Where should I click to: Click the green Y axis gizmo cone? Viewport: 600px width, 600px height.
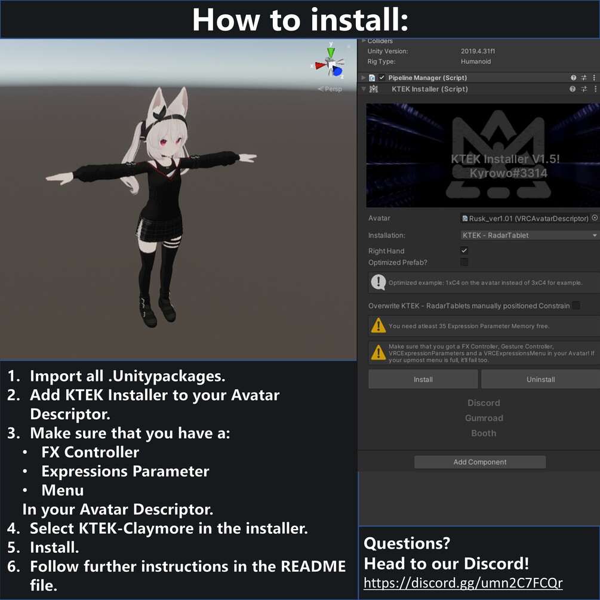coord(331,53)
